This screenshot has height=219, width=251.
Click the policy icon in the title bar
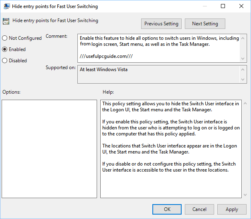(7, 6)
